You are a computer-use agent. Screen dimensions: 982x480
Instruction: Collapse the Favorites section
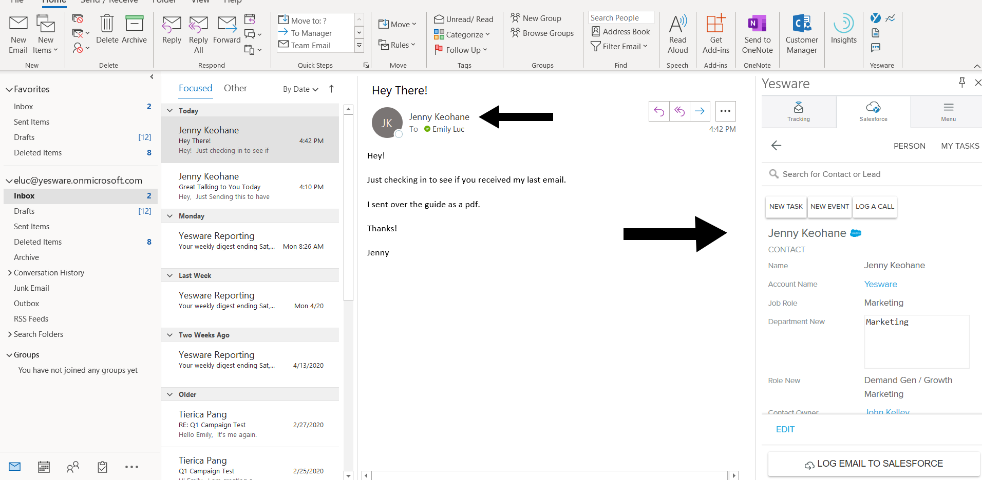(9, 89)
